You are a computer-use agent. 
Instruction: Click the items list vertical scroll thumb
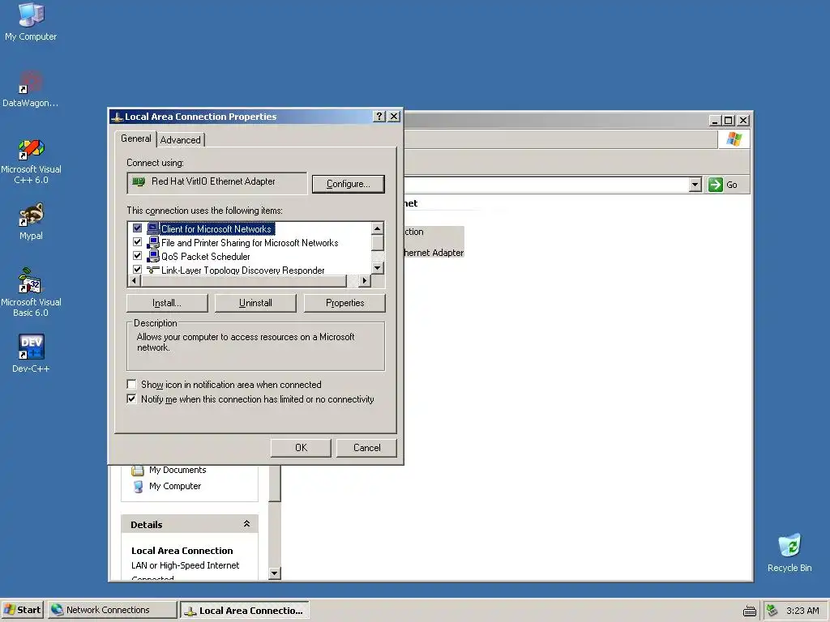tap(378, 242)
